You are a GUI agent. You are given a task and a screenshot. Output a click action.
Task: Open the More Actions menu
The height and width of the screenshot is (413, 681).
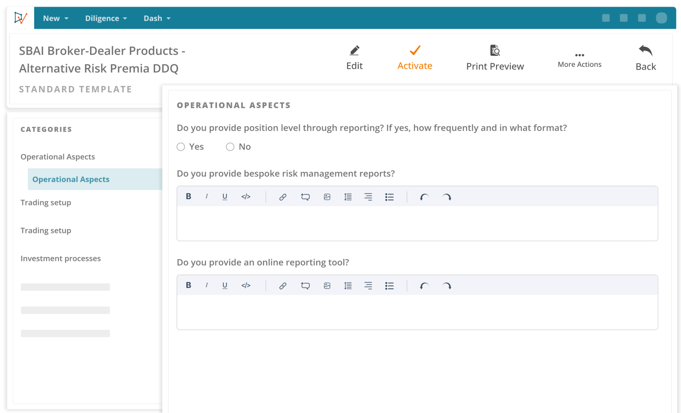[579, 57]
